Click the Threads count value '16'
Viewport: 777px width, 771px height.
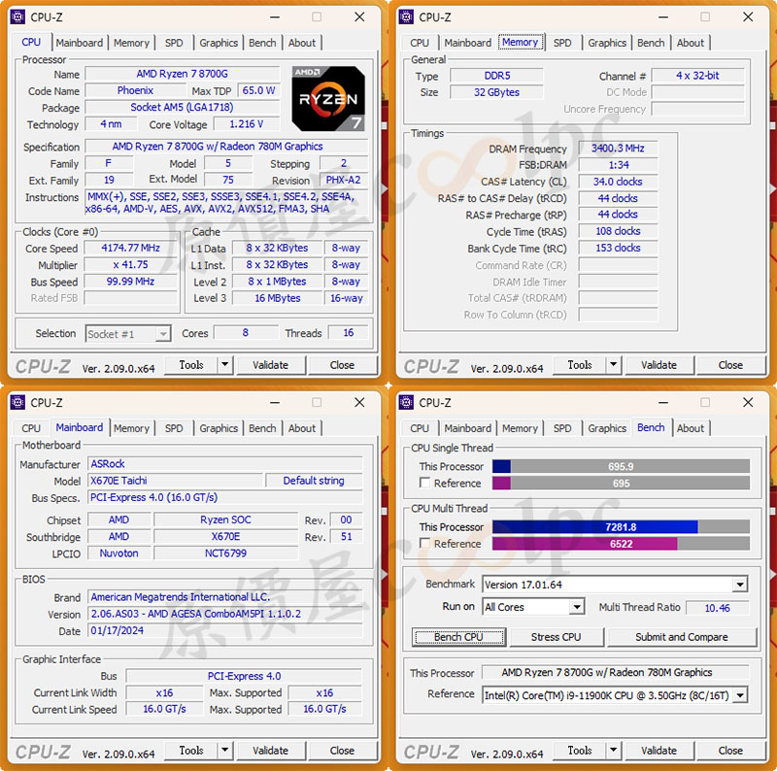[x=349, y=333]
